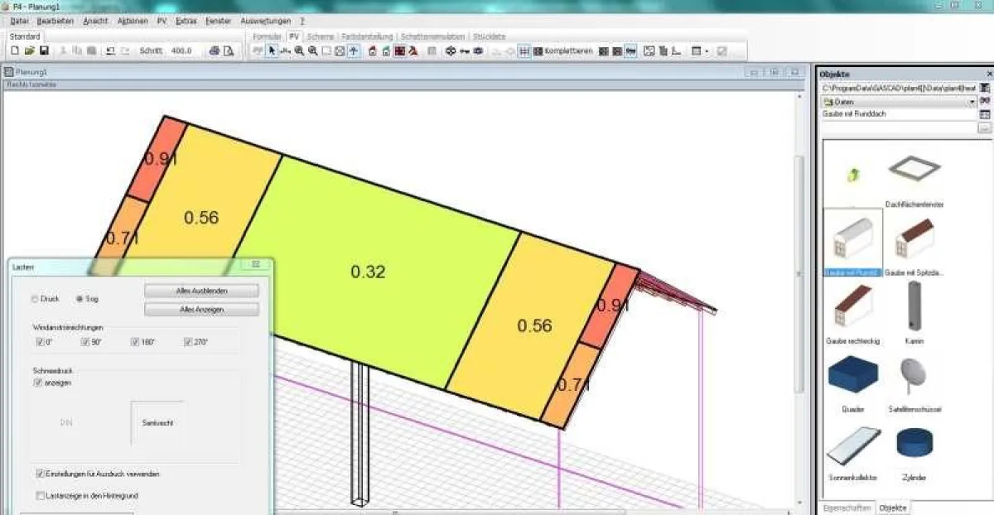Image resolution: width=994 pixels, height=515 pixels.
Task: Click the Schritt value field 400.0
Action: (x=181, y=51)
